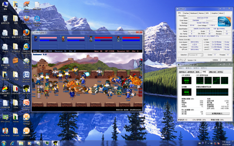
Task: Open 檢視 menu in Task Manager
Action: click(x=196, y=68)
